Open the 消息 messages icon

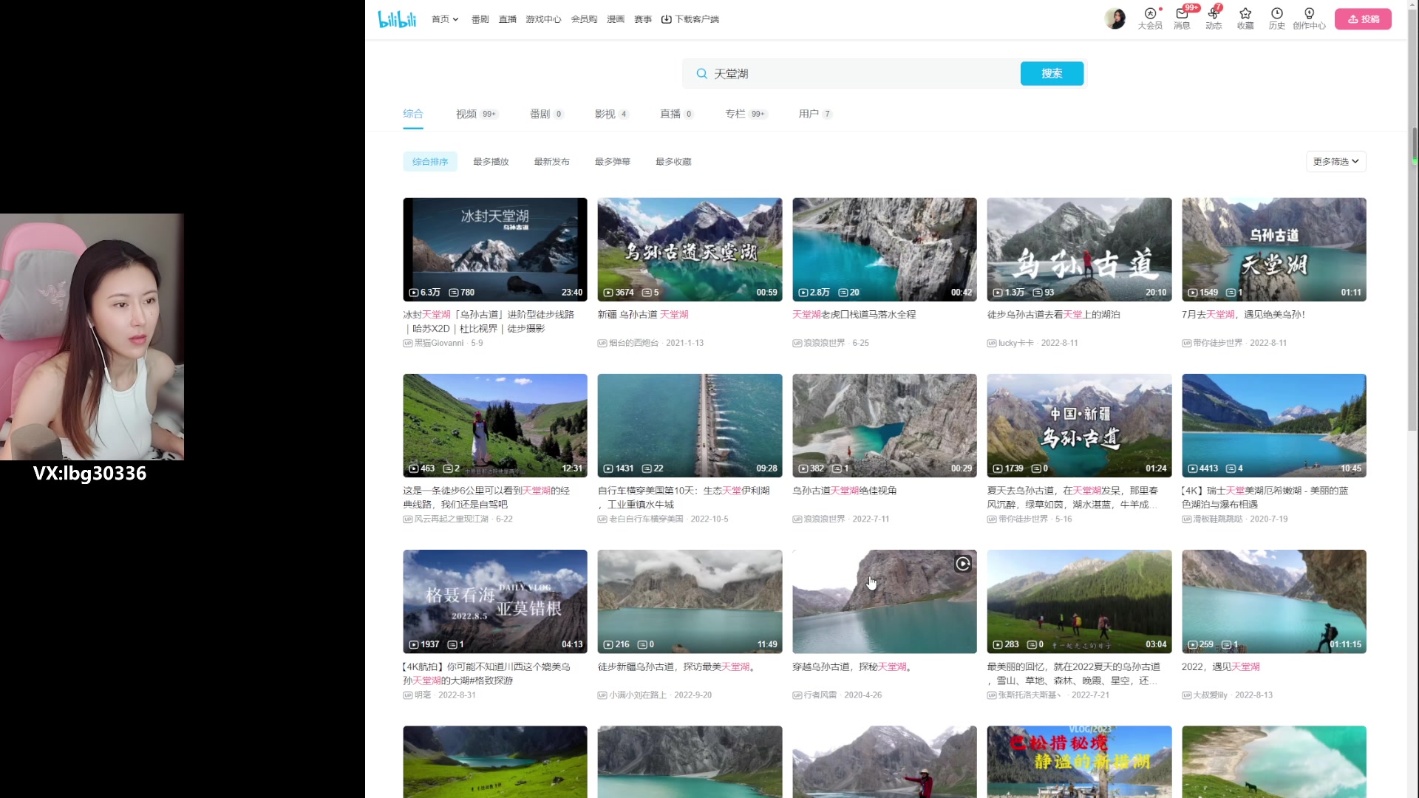(x=1182, y=18)
